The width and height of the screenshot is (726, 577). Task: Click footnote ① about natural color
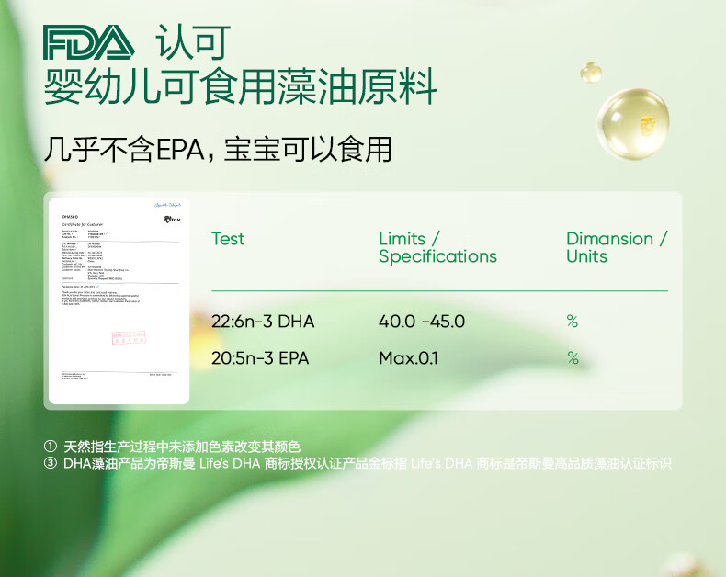point(172,447)
